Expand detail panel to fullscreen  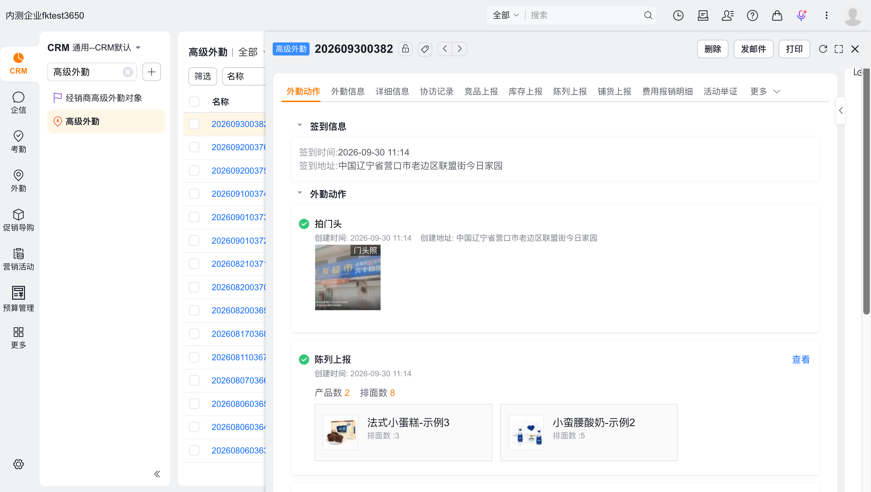839,49
